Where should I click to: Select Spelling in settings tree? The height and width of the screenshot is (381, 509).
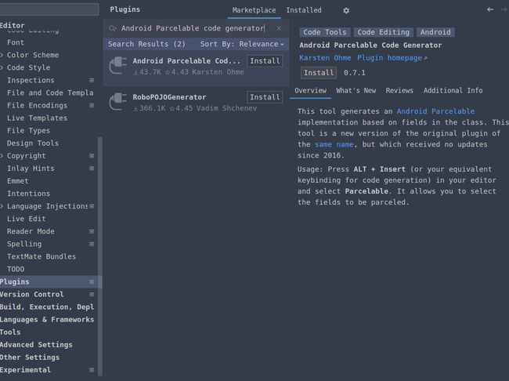[24, 244]
